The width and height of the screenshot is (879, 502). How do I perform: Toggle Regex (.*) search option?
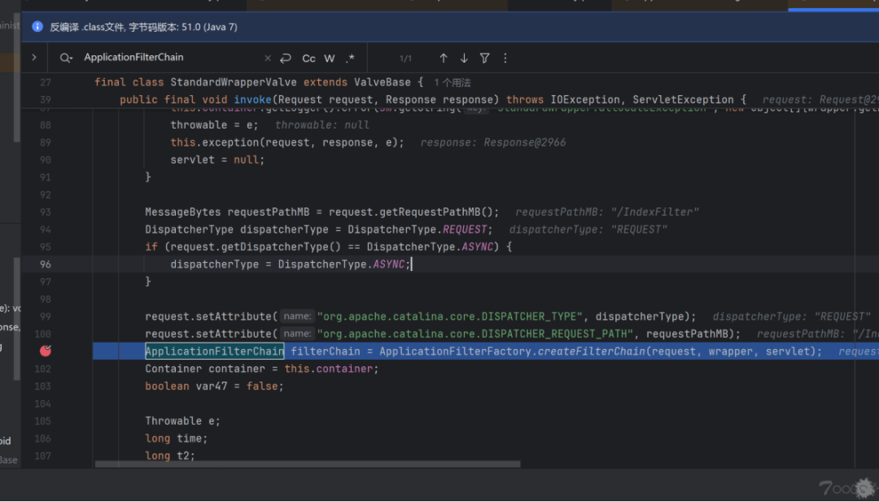click(x=350, y=59)
